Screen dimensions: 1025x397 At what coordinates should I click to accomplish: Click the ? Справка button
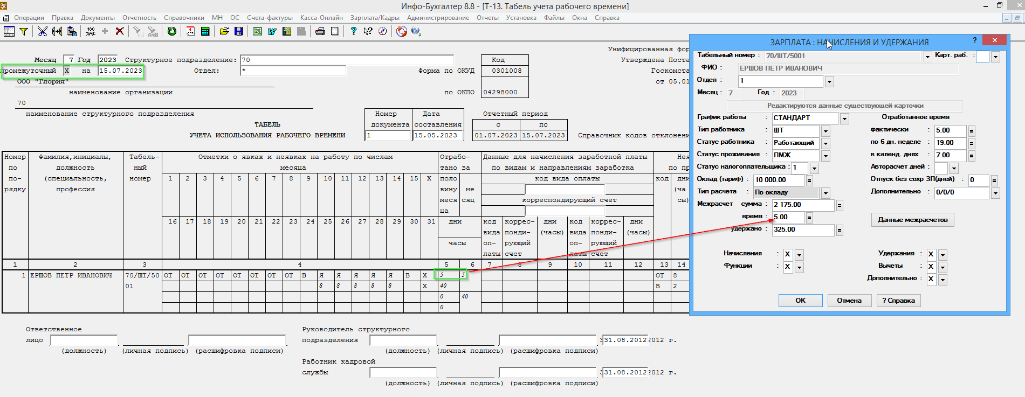point(898,301)
